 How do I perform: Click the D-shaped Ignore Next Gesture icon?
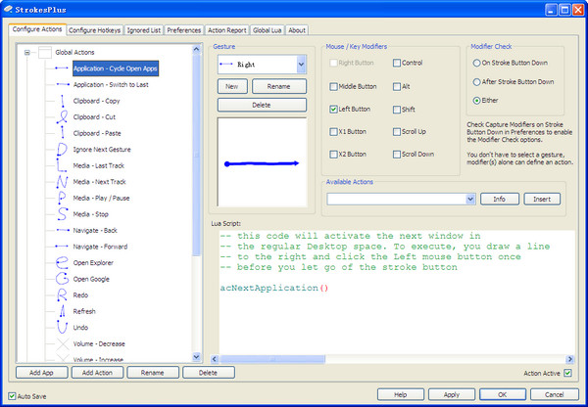point(62,150)
